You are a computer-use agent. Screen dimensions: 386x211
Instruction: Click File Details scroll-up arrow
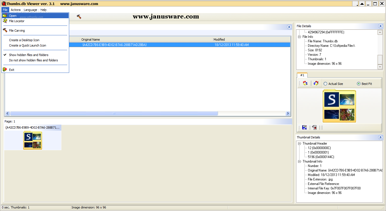pos(380,32)
